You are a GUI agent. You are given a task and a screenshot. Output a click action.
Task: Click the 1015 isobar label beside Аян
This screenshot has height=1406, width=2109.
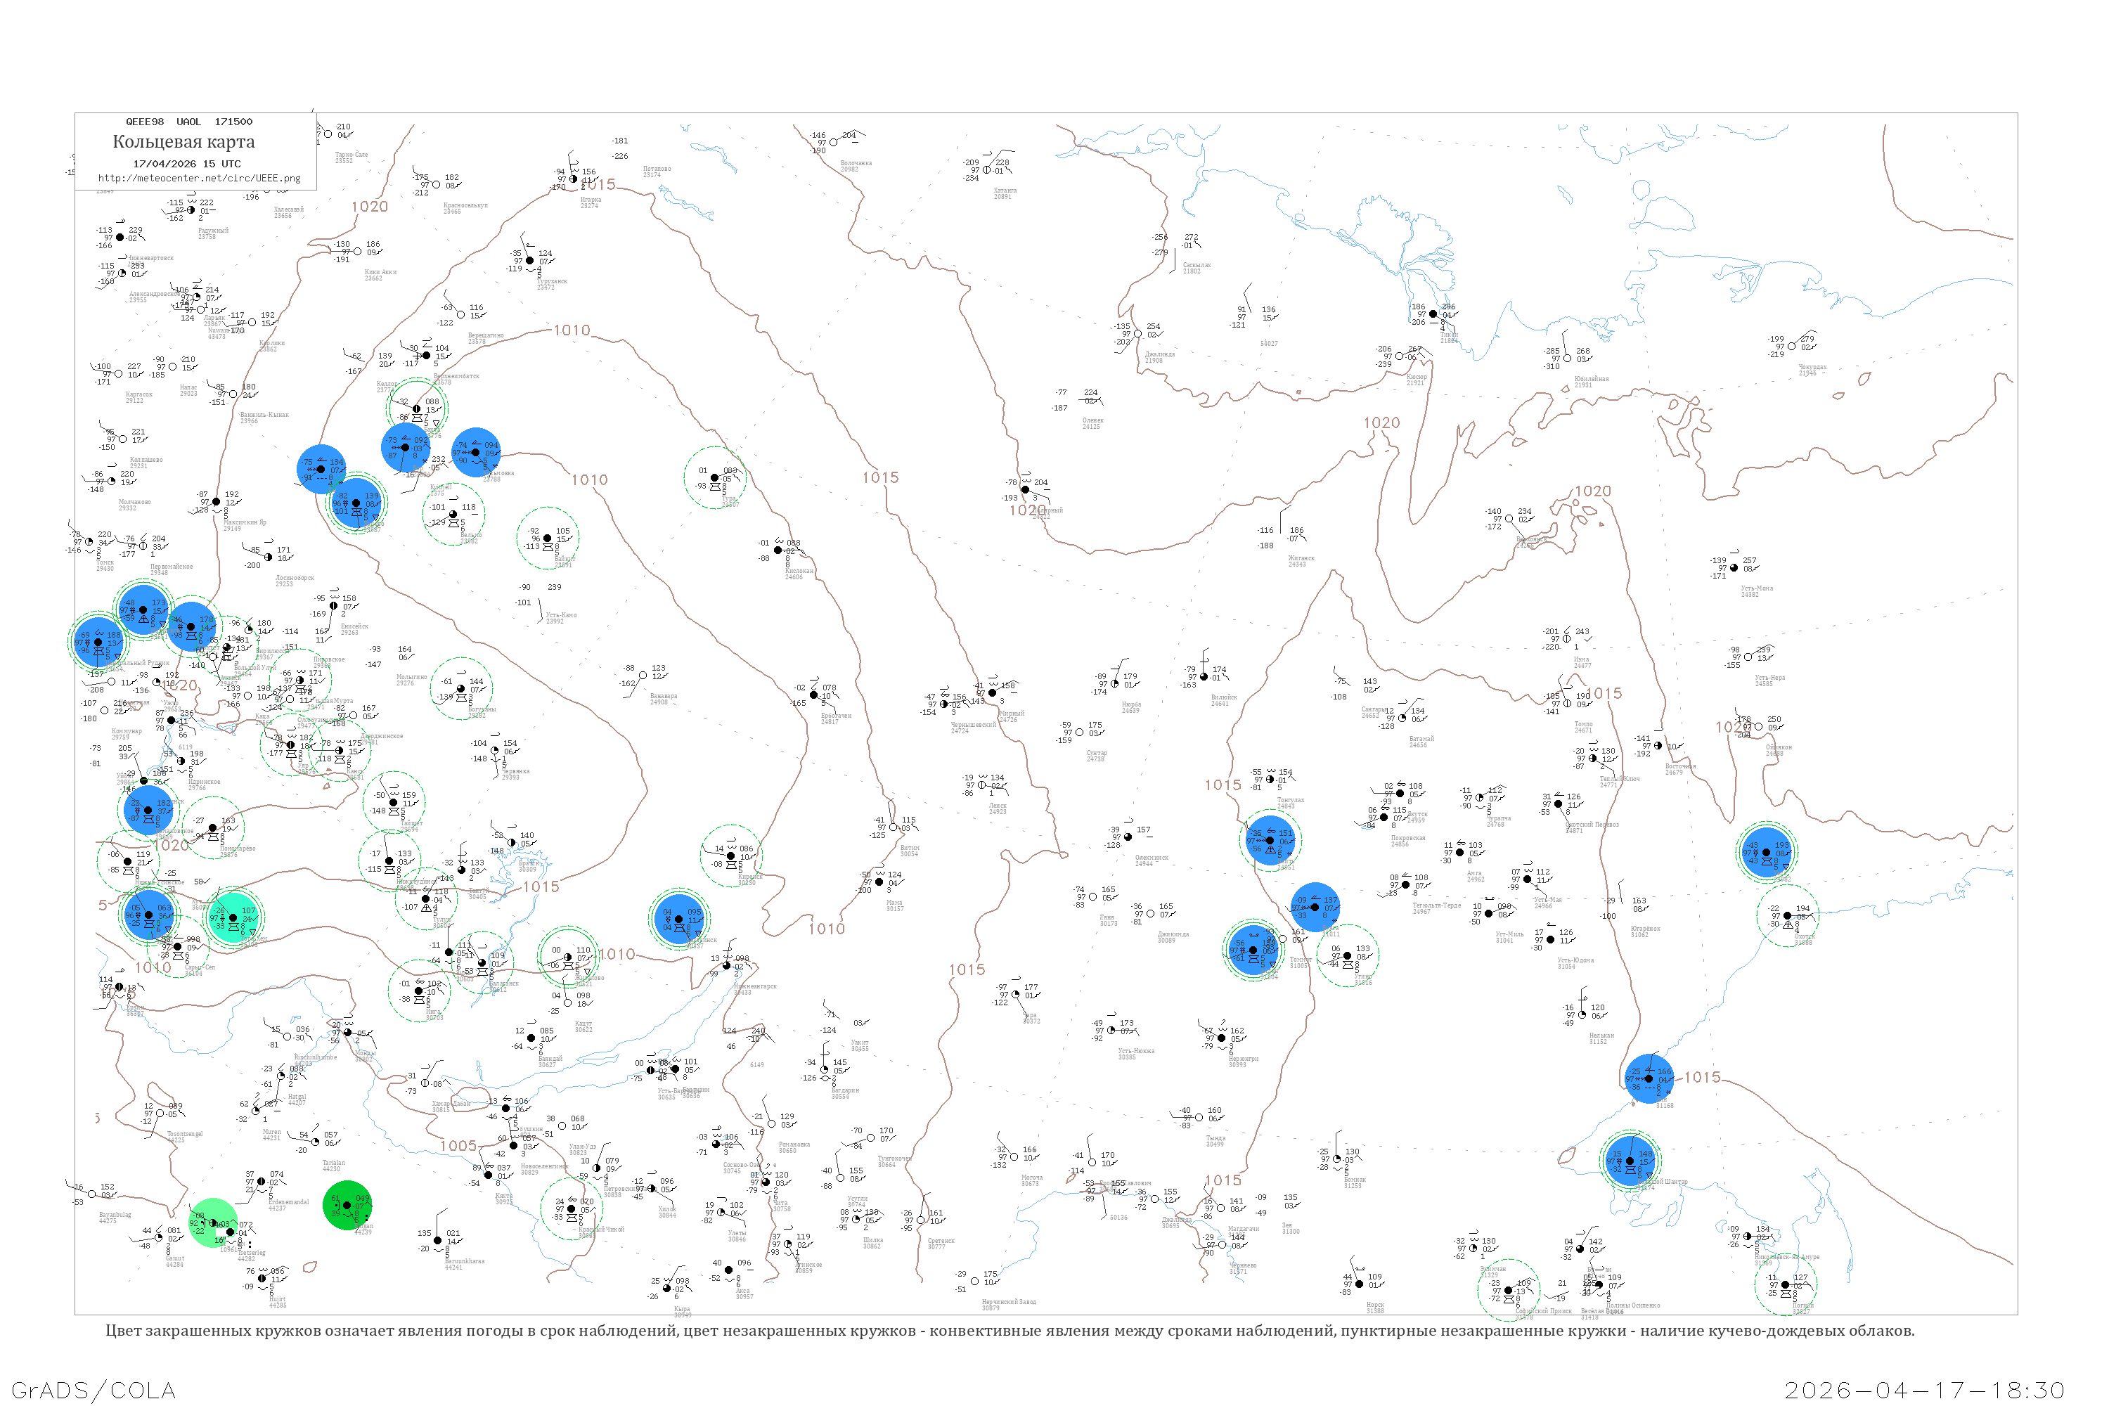pyautogui.click(x=1702, y=1077)
